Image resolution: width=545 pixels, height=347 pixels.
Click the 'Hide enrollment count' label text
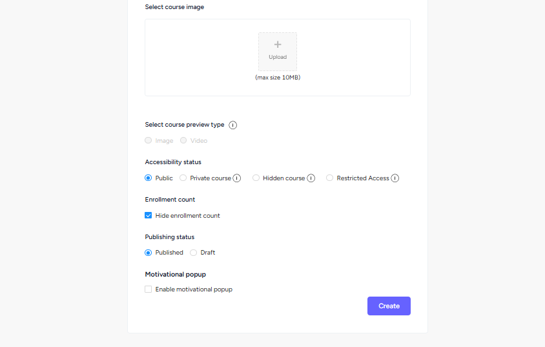tap(187, 216)
